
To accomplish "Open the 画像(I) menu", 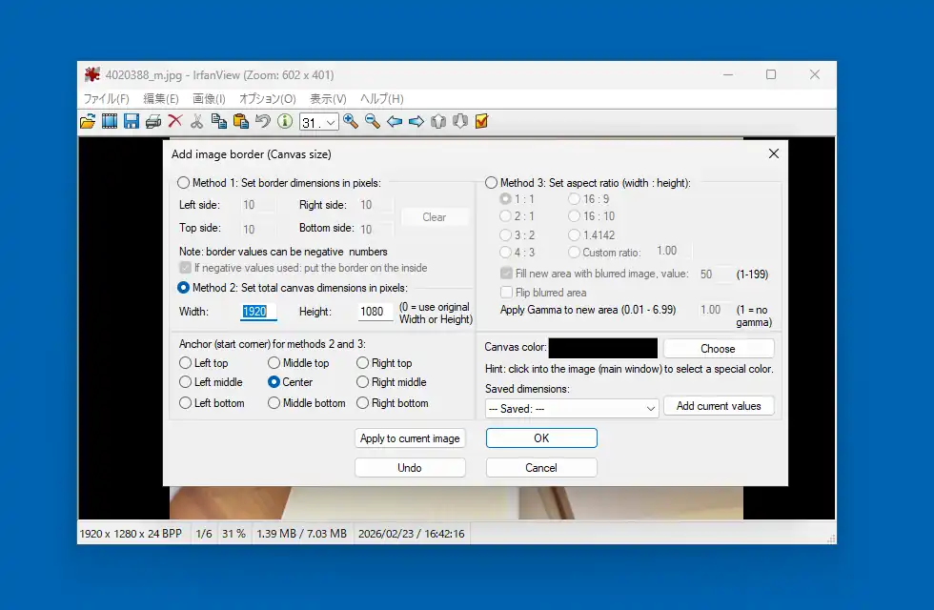I will (209, 99).
